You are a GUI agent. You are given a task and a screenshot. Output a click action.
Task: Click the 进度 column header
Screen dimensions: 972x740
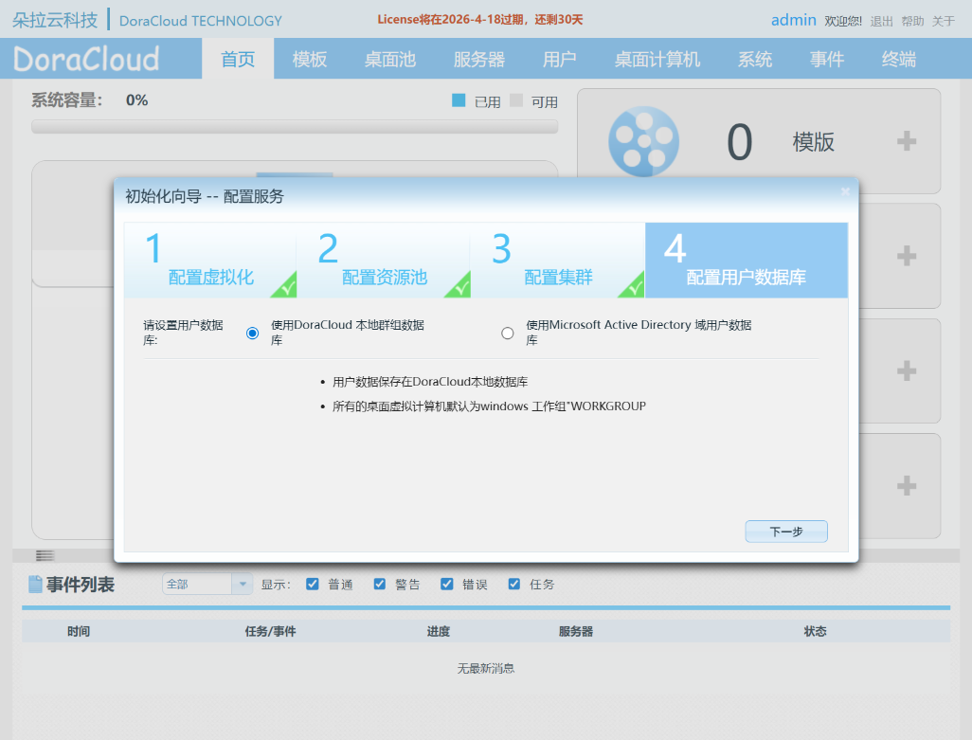coord(439,631)
